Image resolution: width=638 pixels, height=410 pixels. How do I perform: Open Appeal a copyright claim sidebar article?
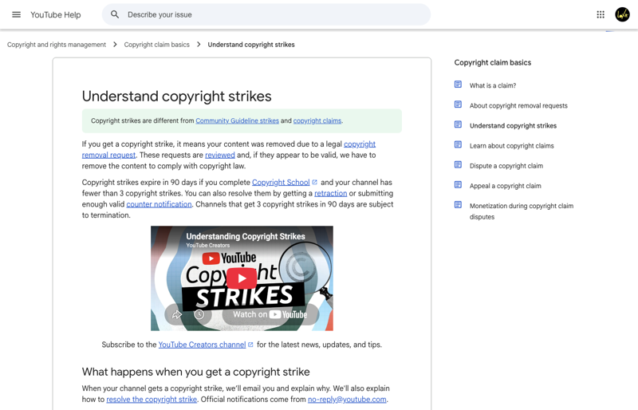point(506,186)
